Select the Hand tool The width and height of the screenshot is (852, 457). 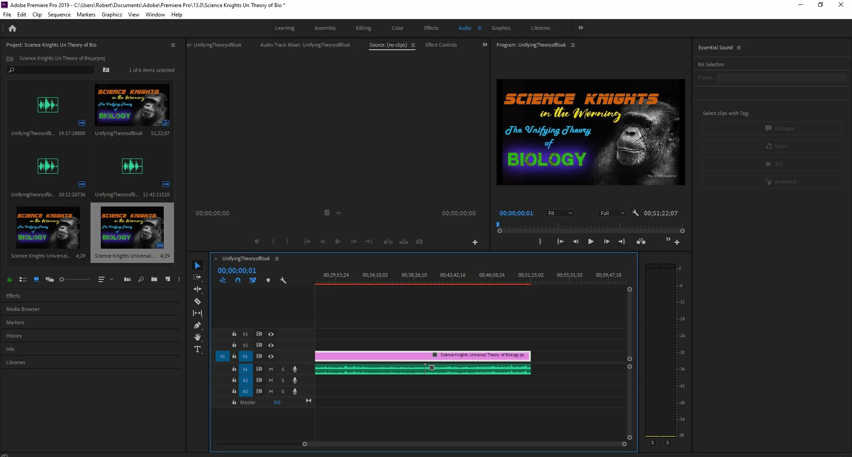pos(197,337)
